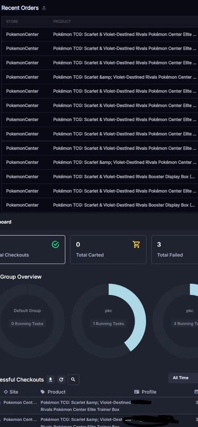This screenshot has width=198, height=427.
Task: Sort by the STORE column header
Action: [x=12, y=21]
